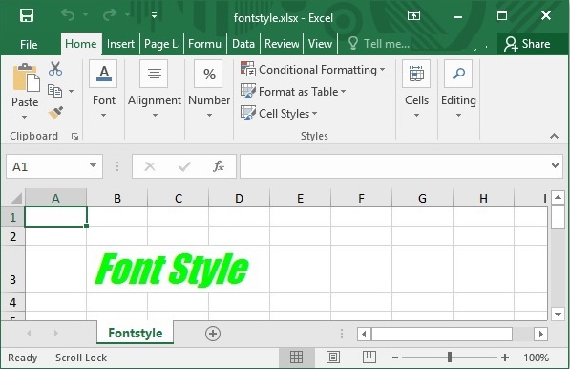This screenshot has height=369, width=570.
Task: Zoom out with the minus button
Action: tap(395, 358)
